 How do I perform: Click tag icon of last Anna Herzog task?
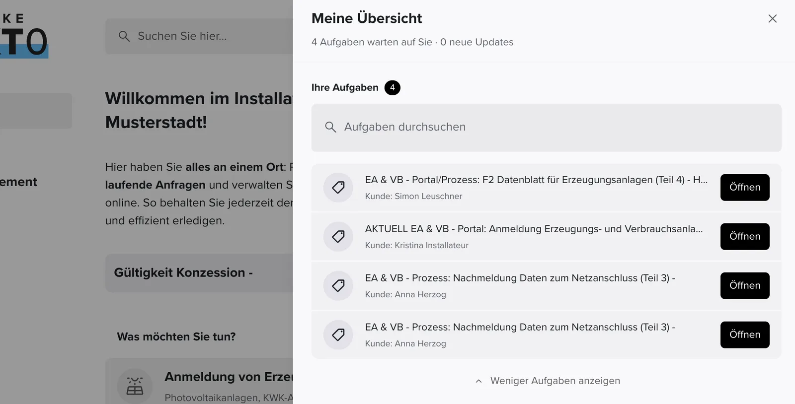pos(338,335)
